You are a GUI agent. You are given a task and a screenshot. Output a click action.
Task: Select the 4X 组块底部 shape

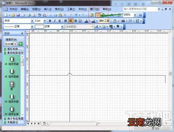click(x=11, y=74)
